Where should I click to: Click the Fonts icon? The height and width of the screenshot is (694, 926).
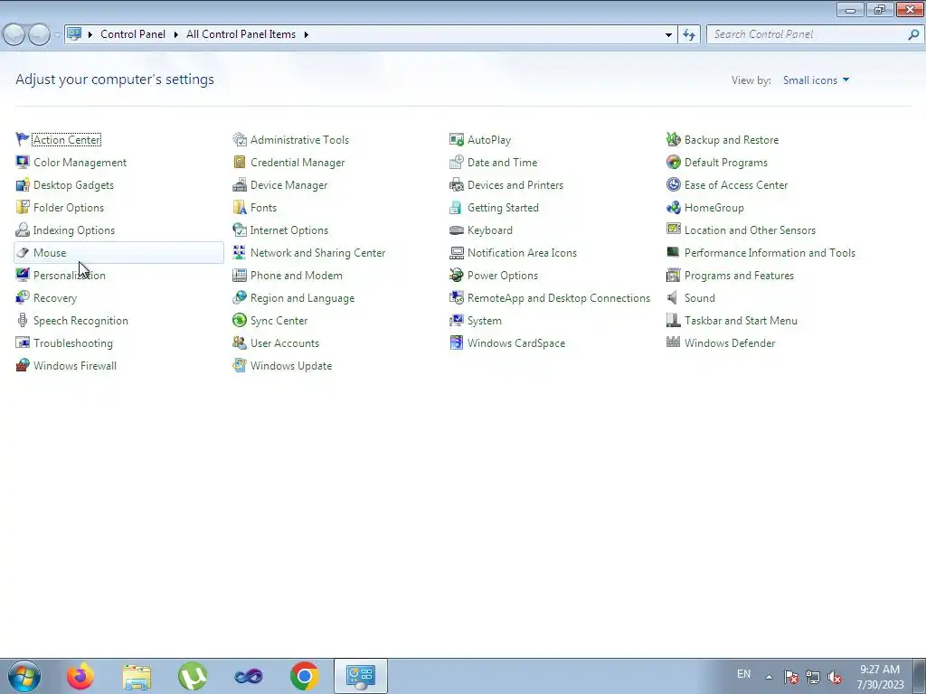pyautogui.click(x=239, y=207)
